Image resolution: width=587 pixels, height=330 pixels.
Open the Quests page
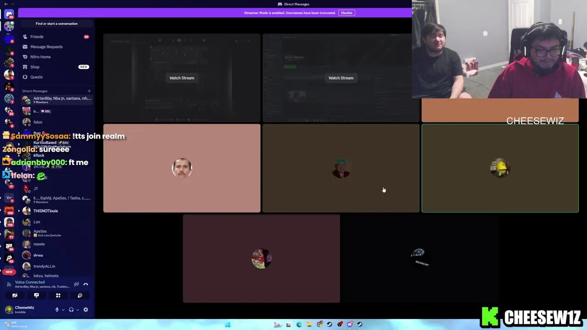(x=57, y=77)
